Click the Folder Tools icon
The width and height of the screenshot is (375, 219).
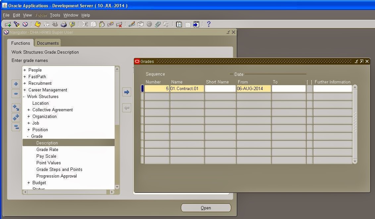[166, 24]
